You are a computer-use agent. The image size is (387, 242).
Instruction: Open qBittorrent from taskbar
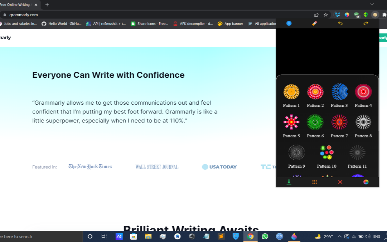tap(280, 237)
